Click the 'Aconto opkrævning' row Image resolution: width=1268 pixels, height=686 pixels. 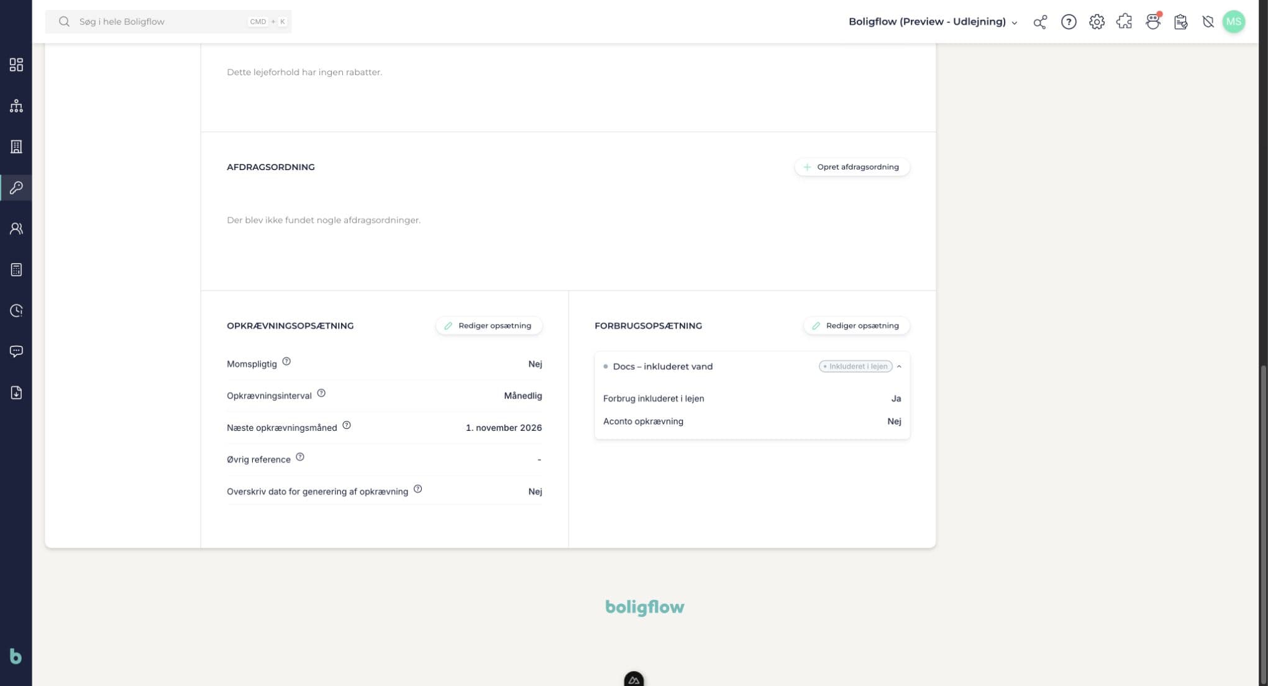click(752, 422)
